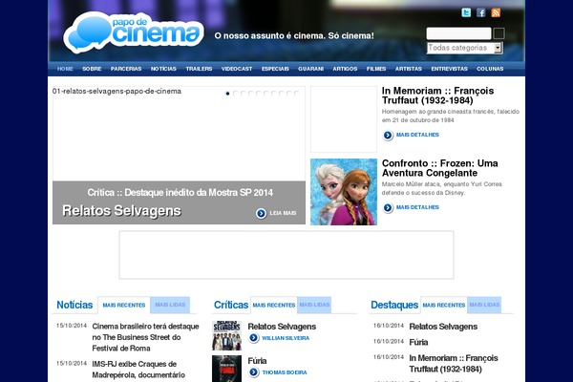This screenshot has height=382, width=573.
Task: Open Relatos Selvagens entry in Destaques
Action: (443, 327)
